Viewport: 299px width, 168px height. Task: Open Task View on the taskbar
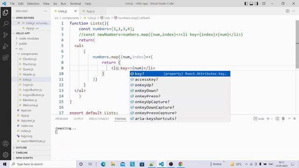[90, 164]
